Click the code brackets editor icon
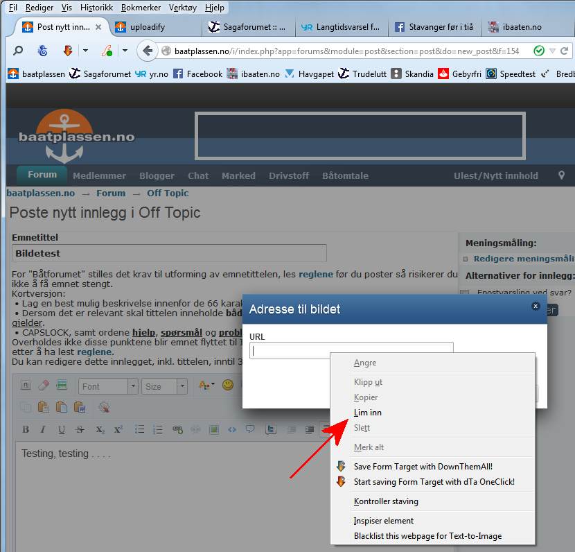This screenshot has height=552, width=575. click(x=232, y=429)
